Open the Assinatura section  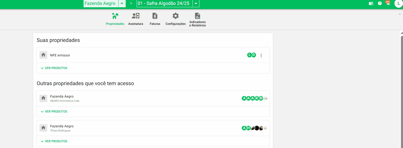[136, 16]
